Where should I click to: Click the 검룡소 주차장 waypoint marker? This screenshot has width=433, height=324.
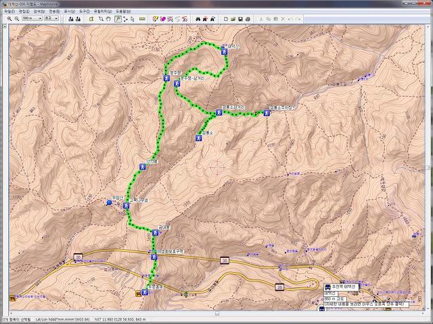pyautogui.click(x=267, y=113)
